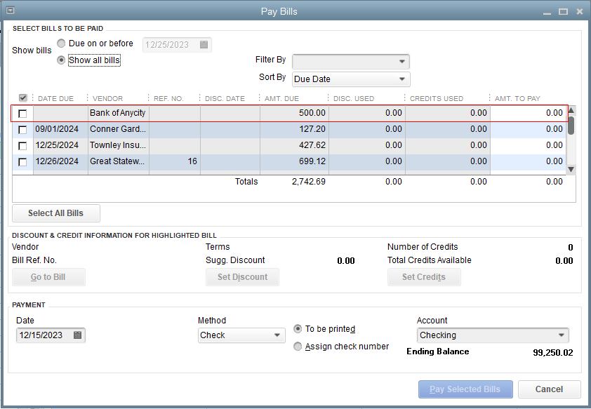The height and width of the screenshot is (409, 591).
Task: Enable the 'To be printed' option
Action: [x=298, y=328]
